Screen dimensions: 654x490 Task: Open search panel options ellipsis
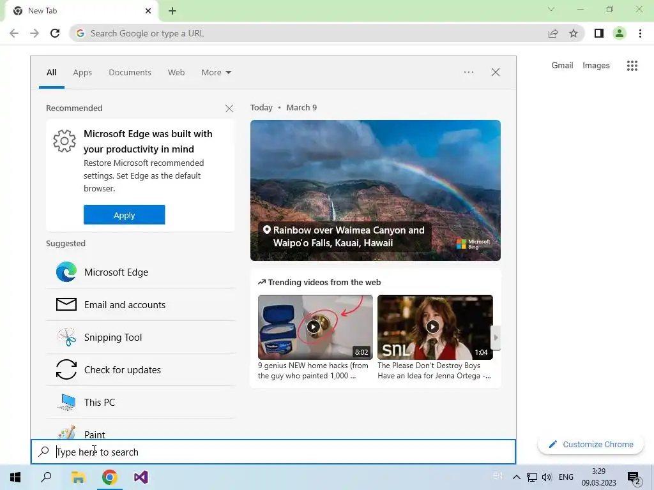pyautogui.click(x=469, y=72)
